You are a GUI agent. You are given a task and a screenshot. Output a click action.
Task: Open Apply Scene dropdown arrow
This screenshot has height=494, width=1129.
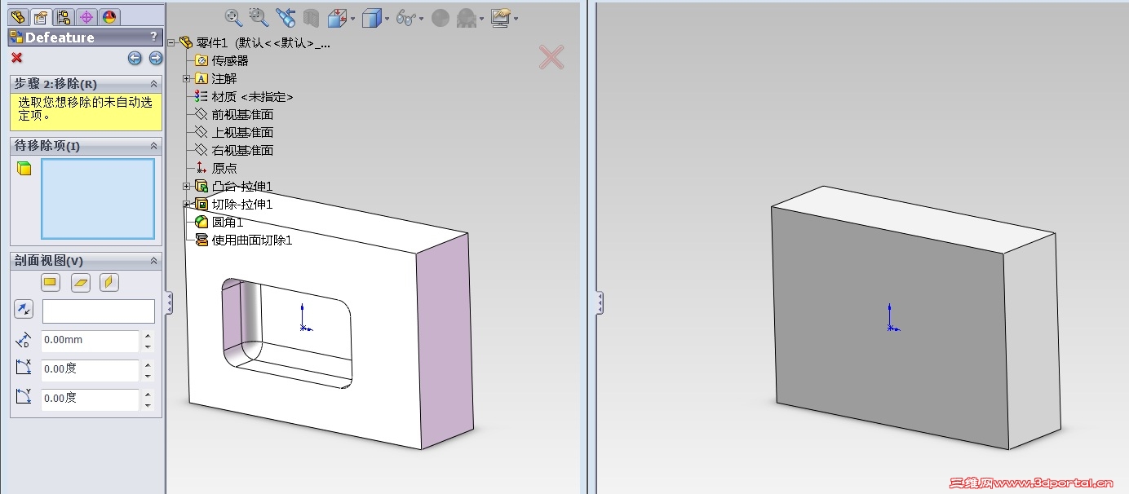click(481, 18)
